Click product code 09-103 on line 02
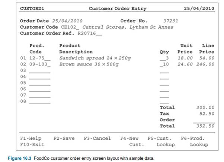 click(39, 64)
